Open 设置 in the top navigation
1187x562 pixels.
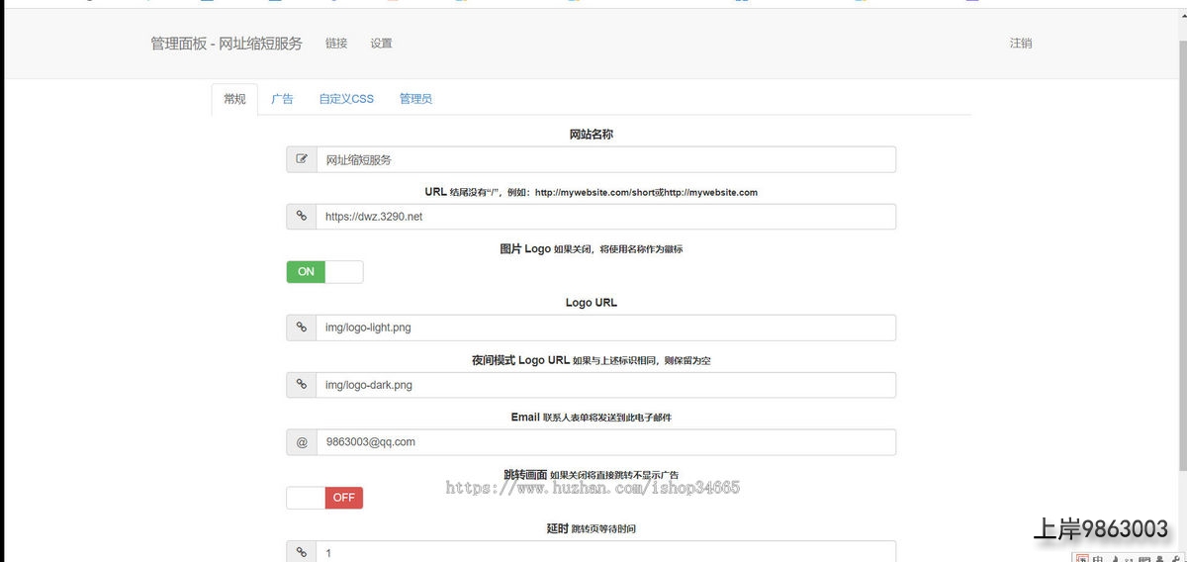[381, 44]
